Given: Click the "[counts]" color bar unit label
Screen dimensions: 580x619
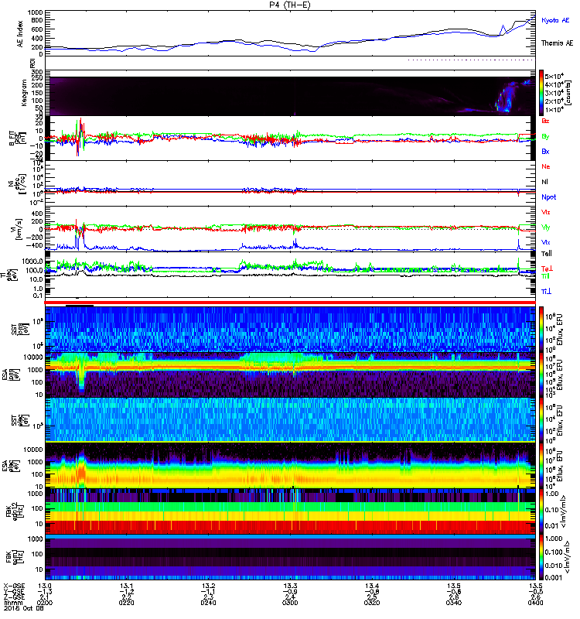Looking at the screenshot, I should click(x=568, y=93).
